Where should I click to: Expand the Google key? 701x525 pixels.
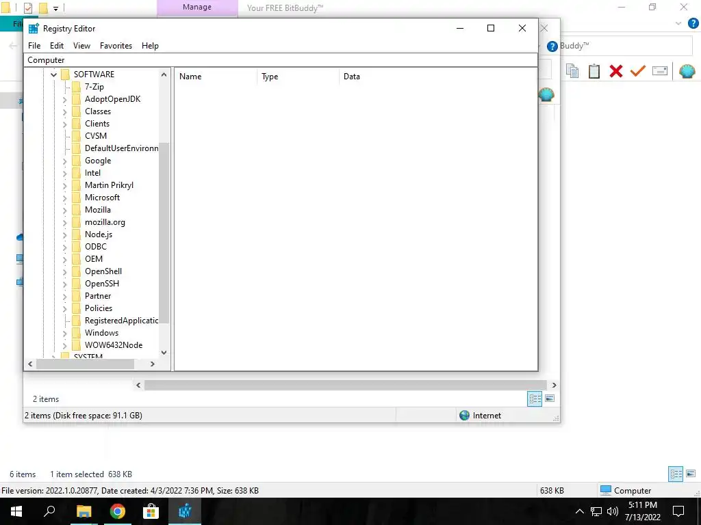(x=65, y=161)
